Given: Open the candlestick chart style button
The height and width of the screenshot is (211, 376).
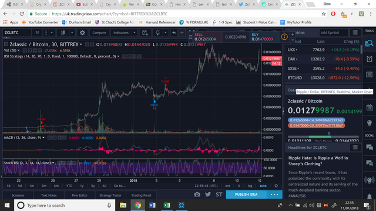Looking at the screenshot, I should [63, 33].
